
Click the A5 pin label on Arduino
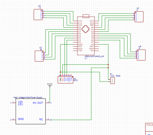coord(92,38)
